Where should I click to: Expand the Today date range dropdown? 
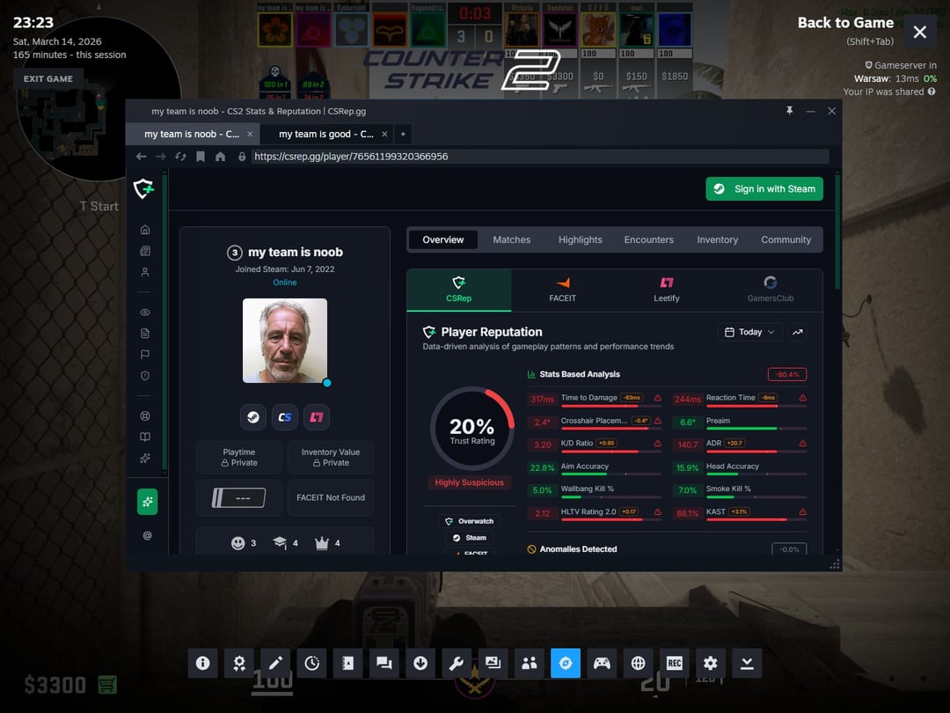pyautogui.click(x=750, y=332)
